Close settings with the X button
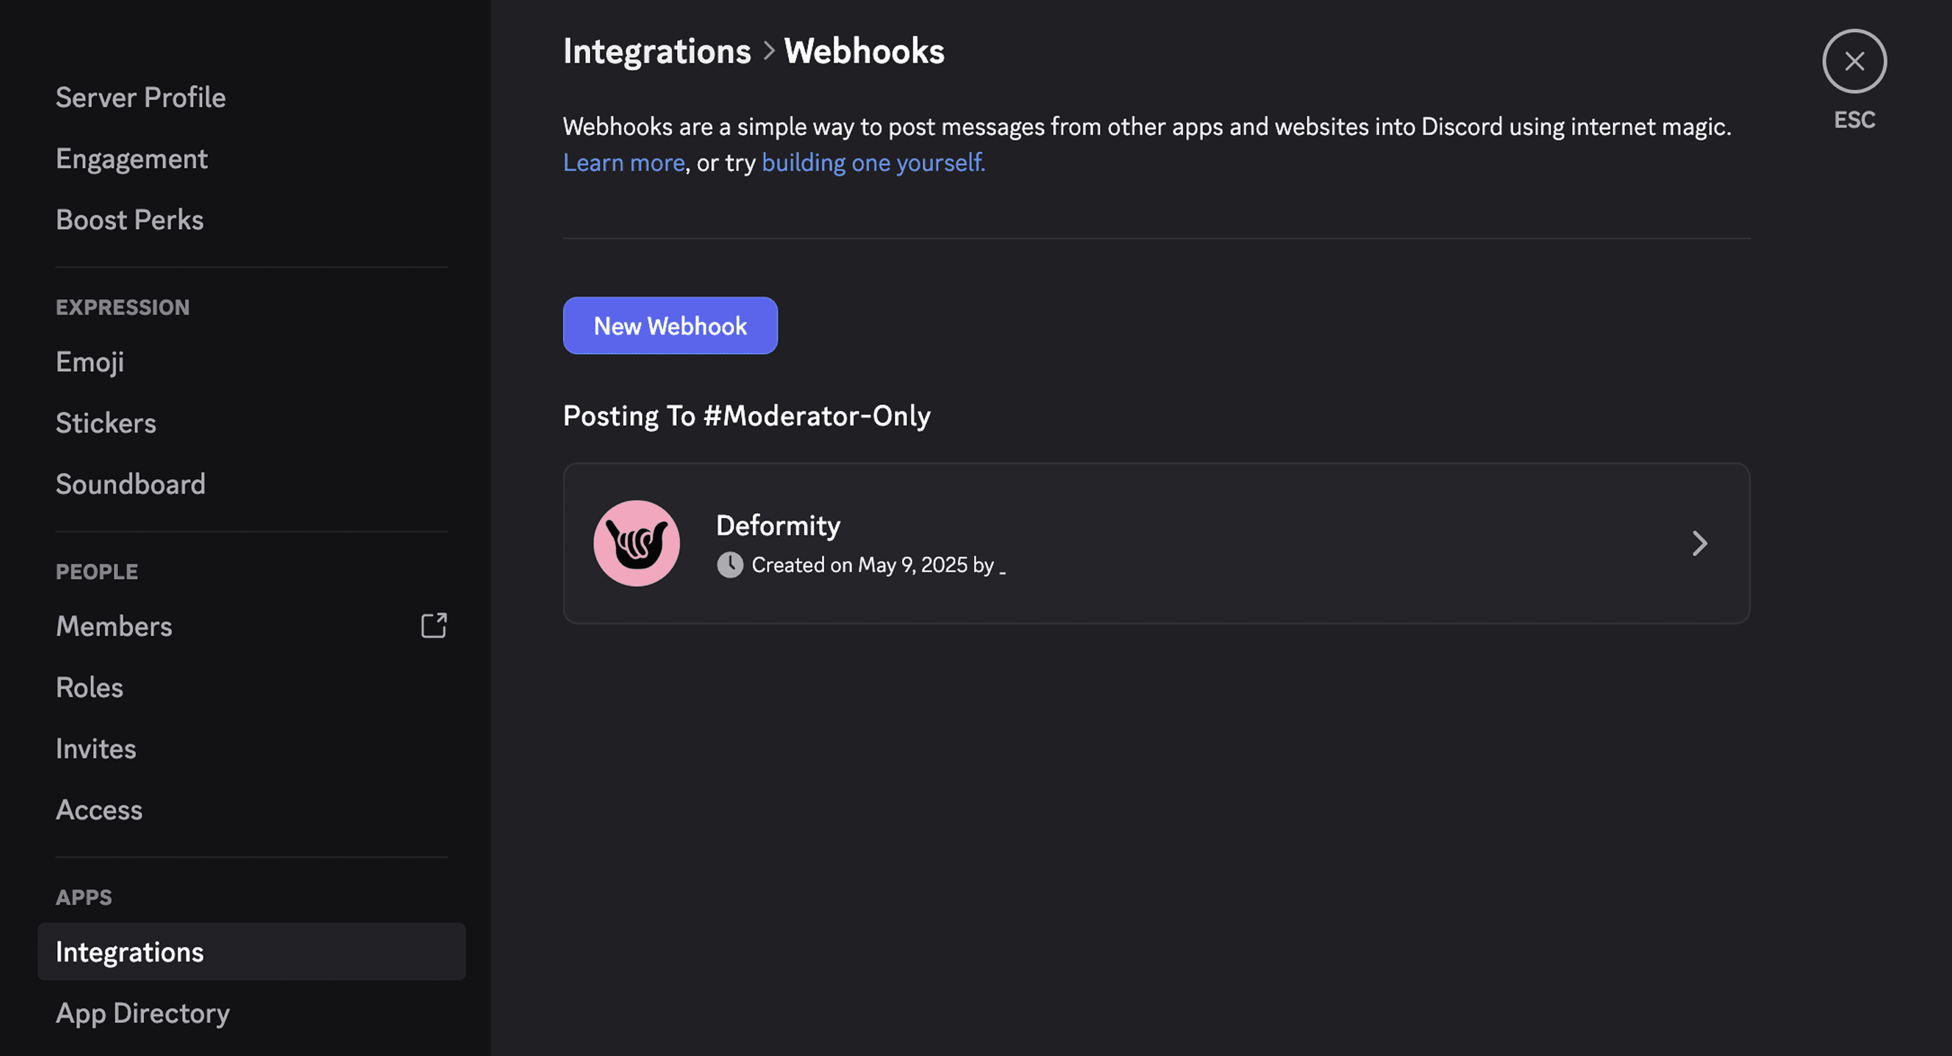 pos(1854,60)
